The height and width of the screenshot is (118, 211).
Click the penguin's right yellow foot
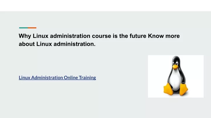tap(184, 89)
